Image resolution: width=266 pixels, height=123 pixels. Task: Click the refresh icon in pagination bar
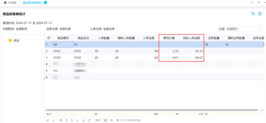pos(90,120)
